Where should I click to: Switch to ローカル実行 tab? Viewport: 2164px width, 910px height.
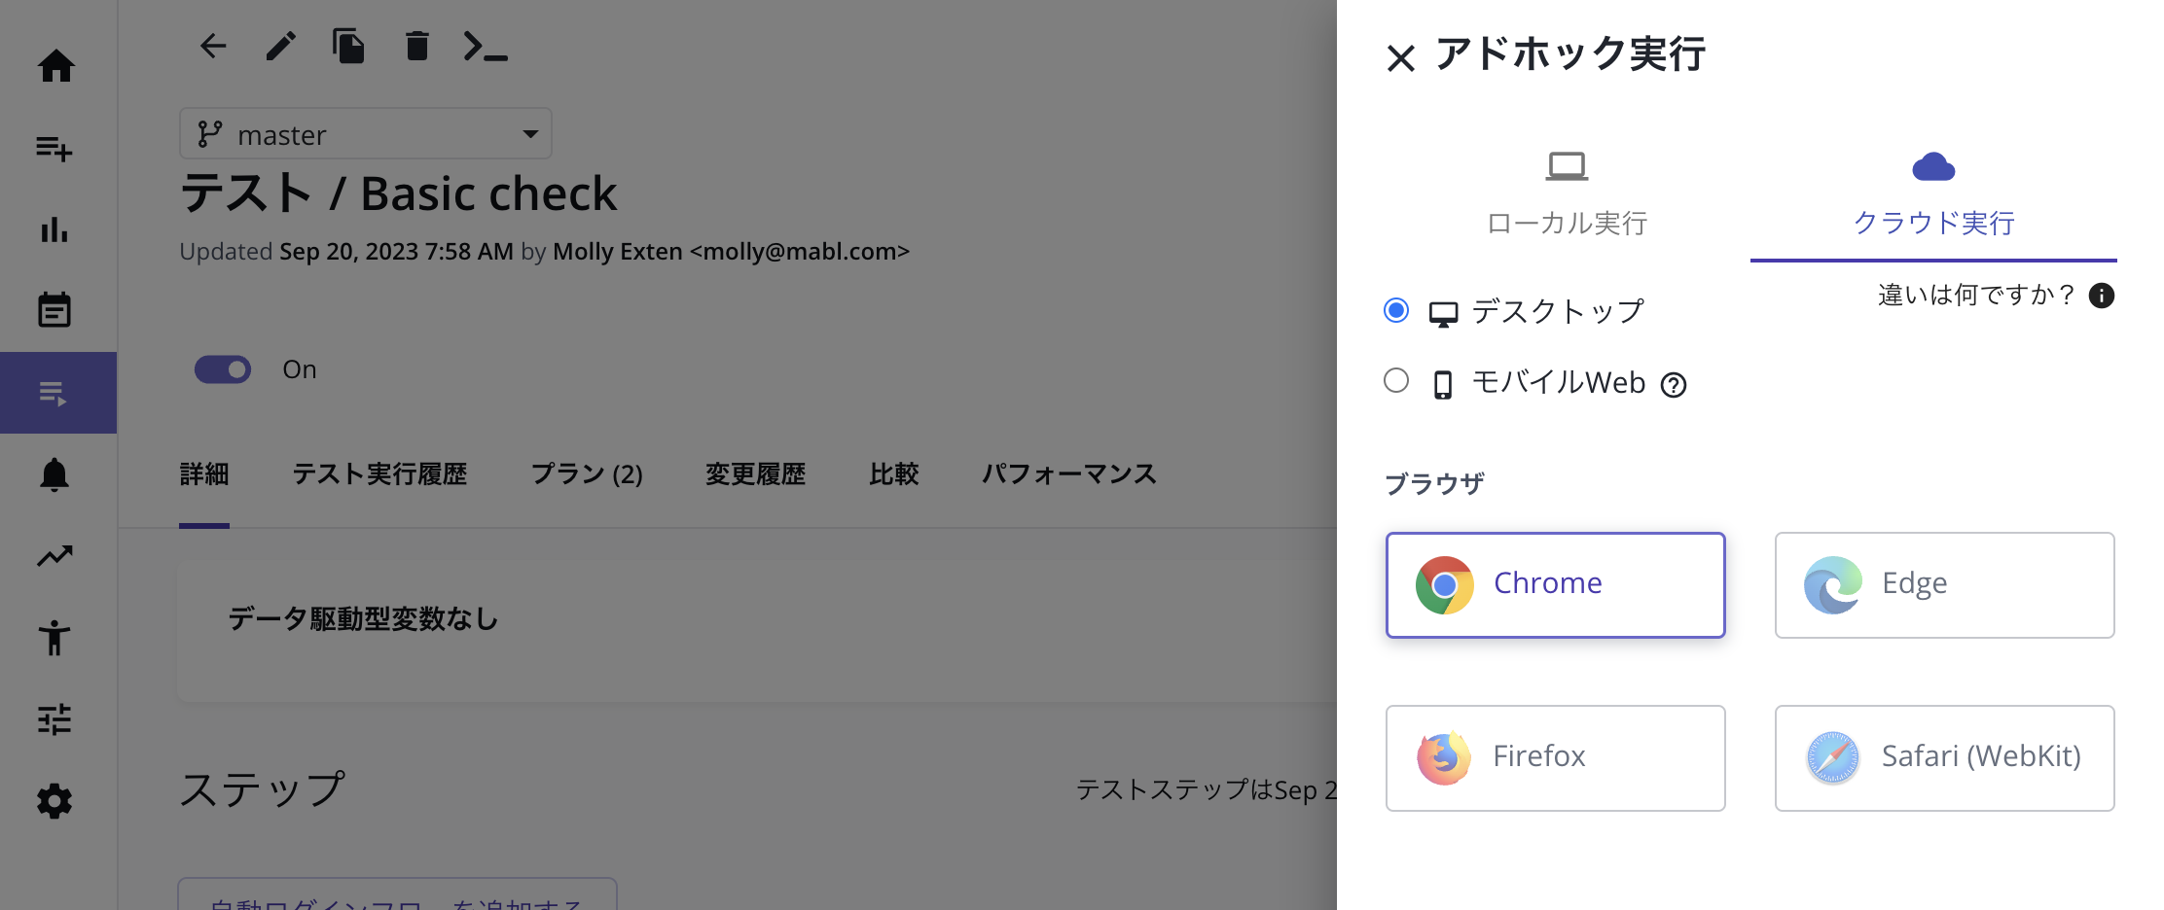coord(1567,196)
